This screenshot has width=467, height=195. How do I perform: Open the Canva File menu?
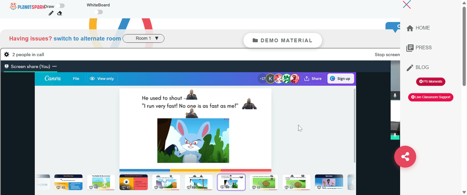[76, 79]
